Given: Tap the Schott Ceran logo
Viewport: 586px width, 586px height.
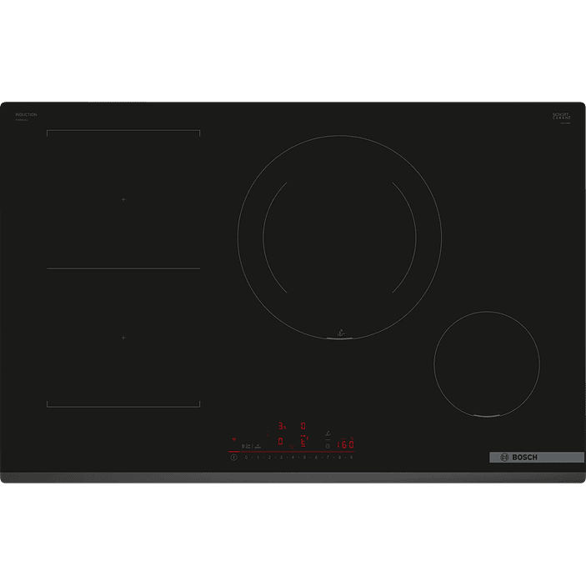Looking at the screenshot, I should 561,117.
